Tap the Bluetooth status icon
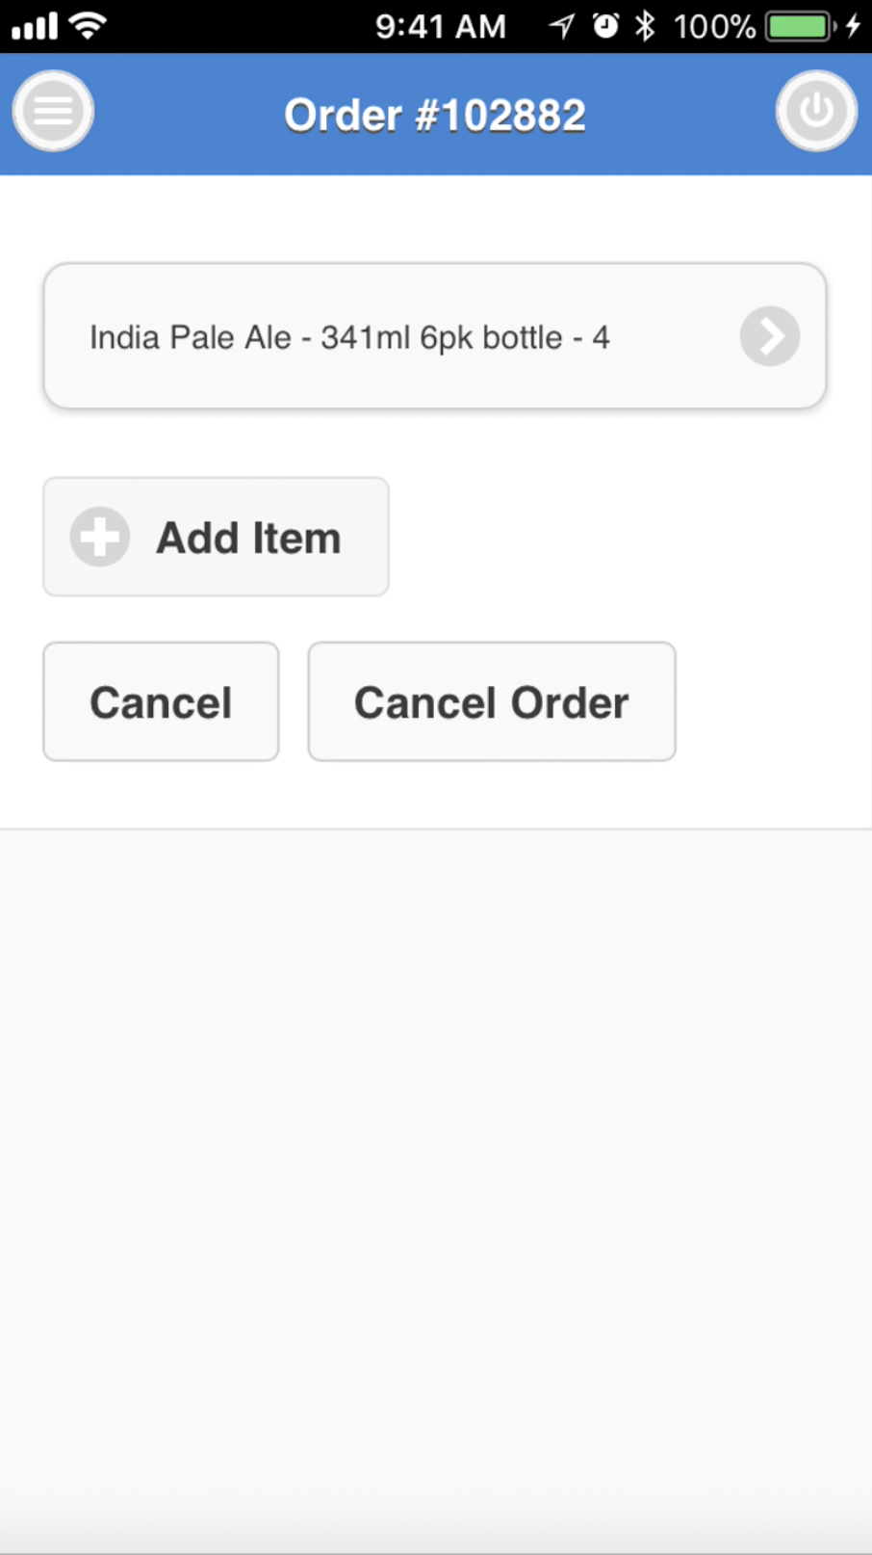The height and width of the screenshot is (1555, 872). click(645, 26)
